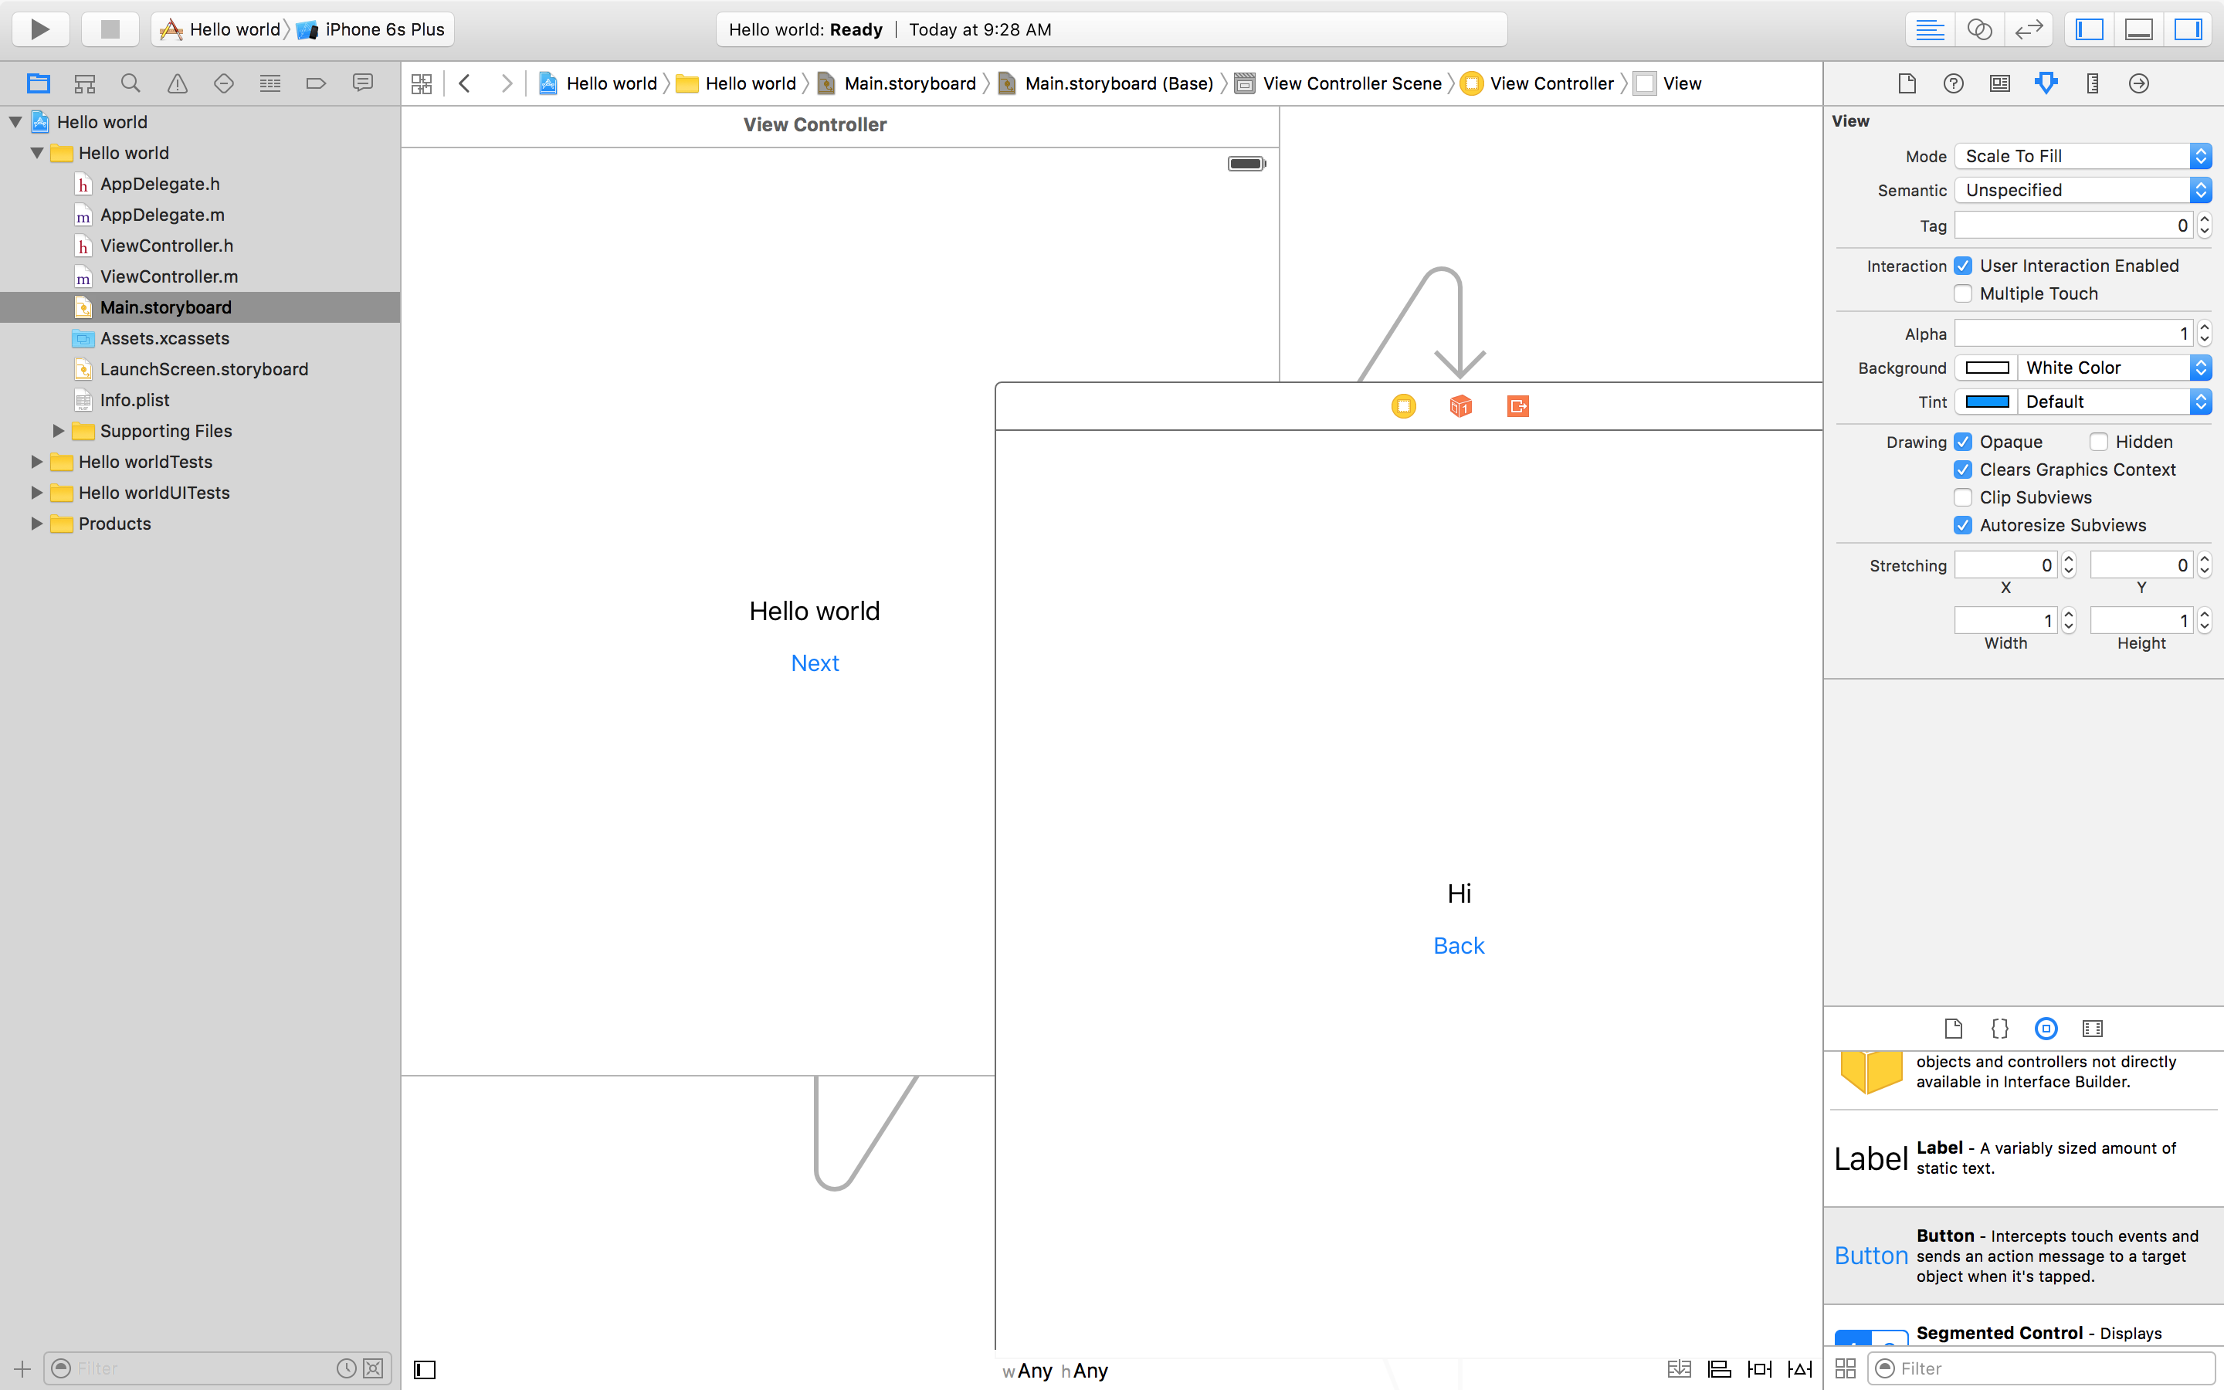This screenshot has width=2224, height=1390.
Task: Open the Identity inspector
Action: pos(2000,83)
